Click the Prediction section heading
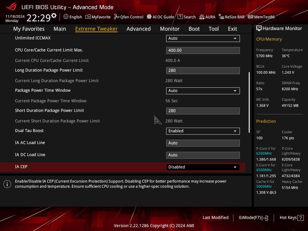 click(x=266, y=121)
